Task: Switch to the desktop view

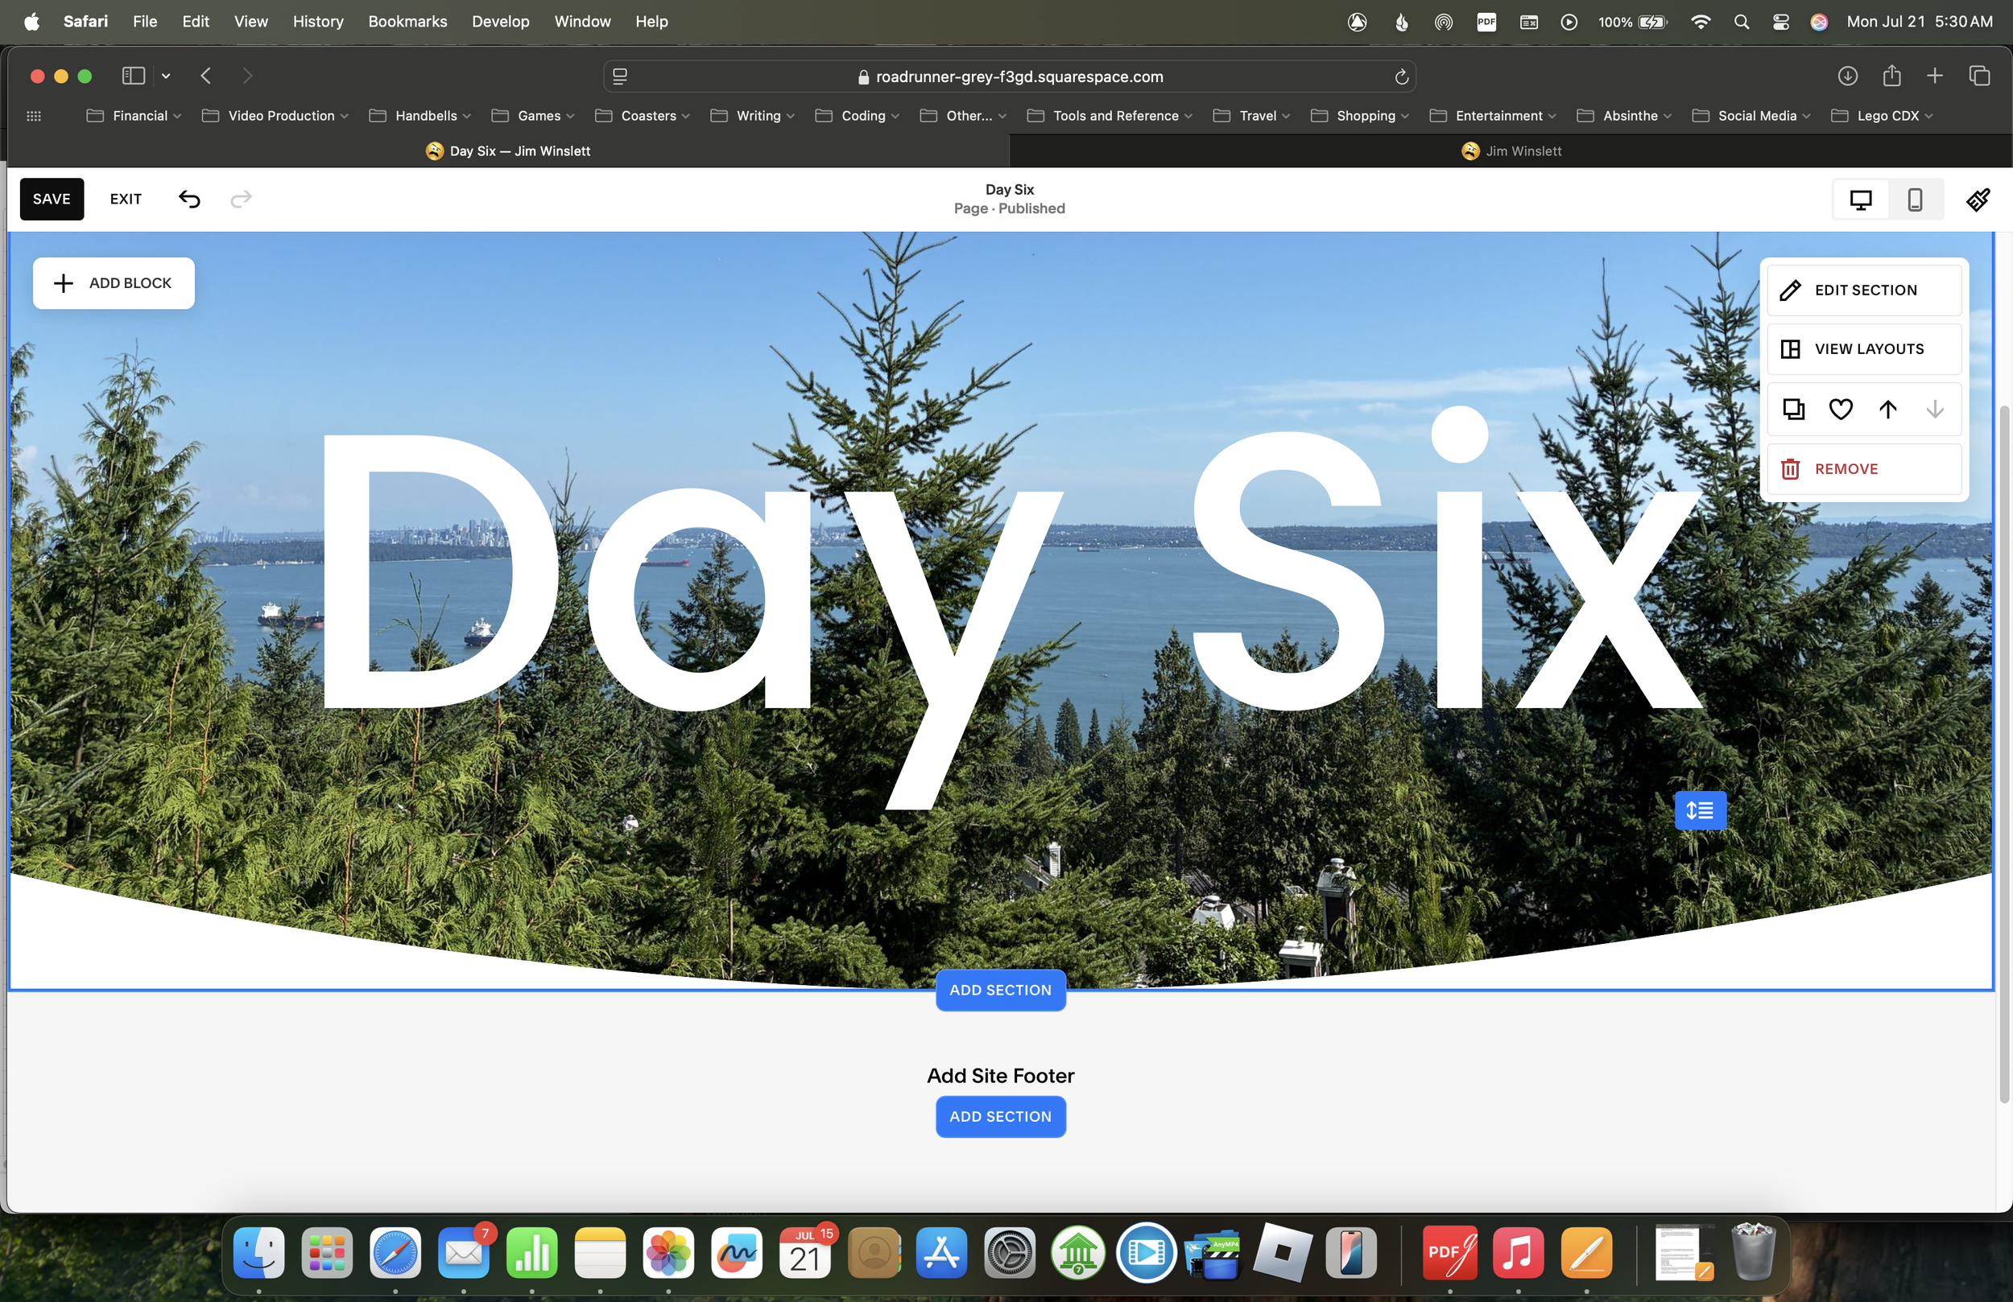Action: pyautogui.click(x=1861, y=200)
